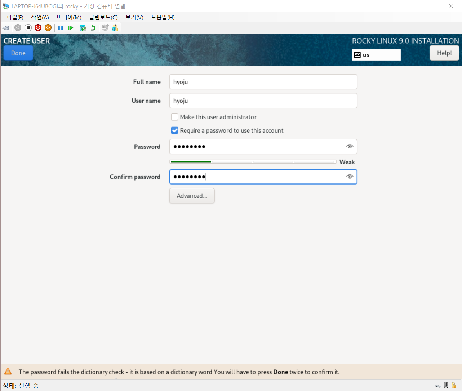Screen dimensions: 462x391
Task: Pause the virtual machine
Action: (x=61, y=28)
